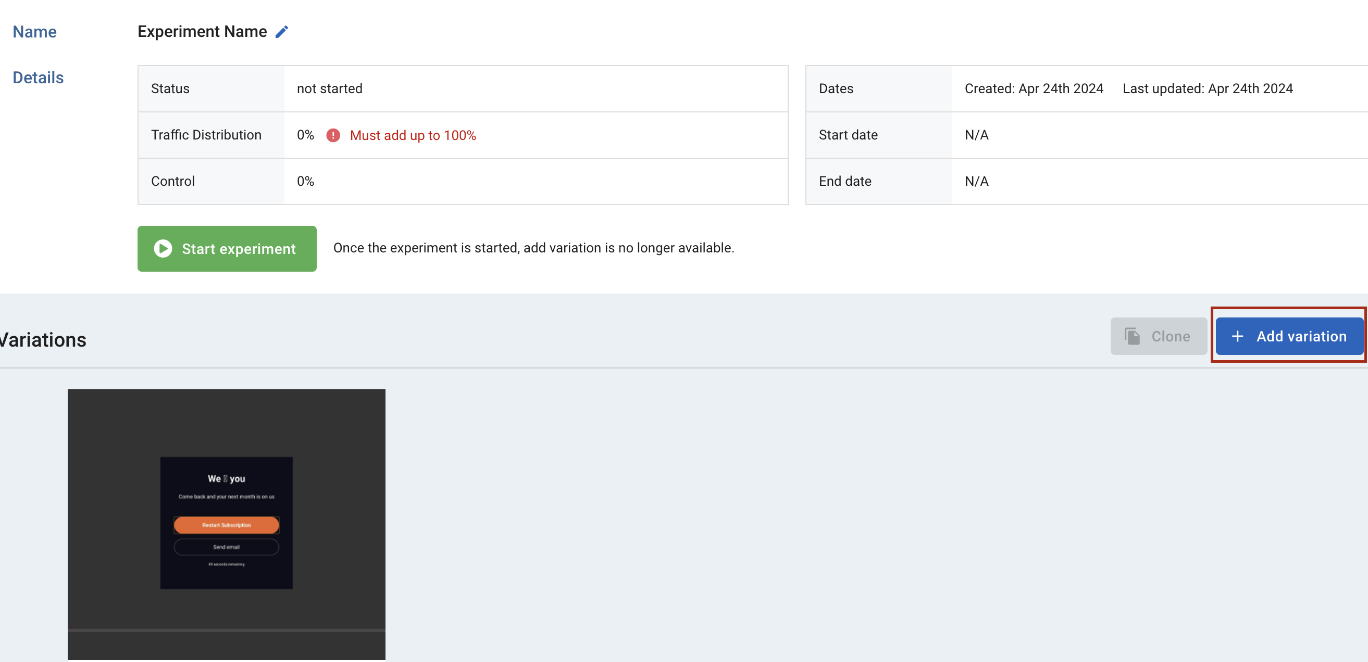Click the Status row label
Image resolution: width=1368 pixels, height=662 pixels.
click(x=170, y=88)
